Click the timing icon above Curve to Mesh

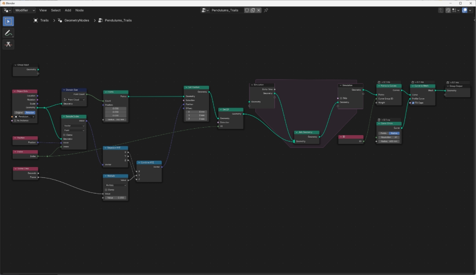413,82
